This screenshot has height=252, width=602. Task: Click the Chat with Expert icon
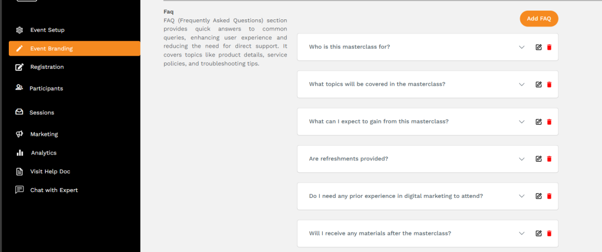[19, 190]
